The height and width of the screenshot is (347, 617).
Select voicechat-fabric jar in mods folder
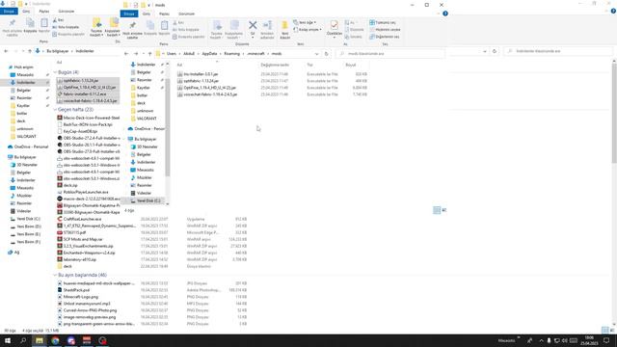coord(207,94)
